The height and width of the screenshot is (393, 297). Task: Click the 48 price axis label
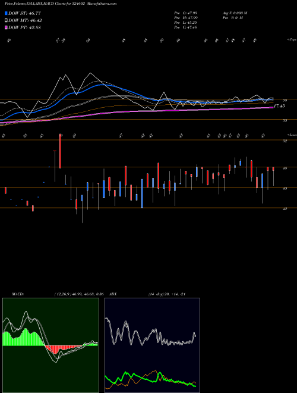coord(285,168)
